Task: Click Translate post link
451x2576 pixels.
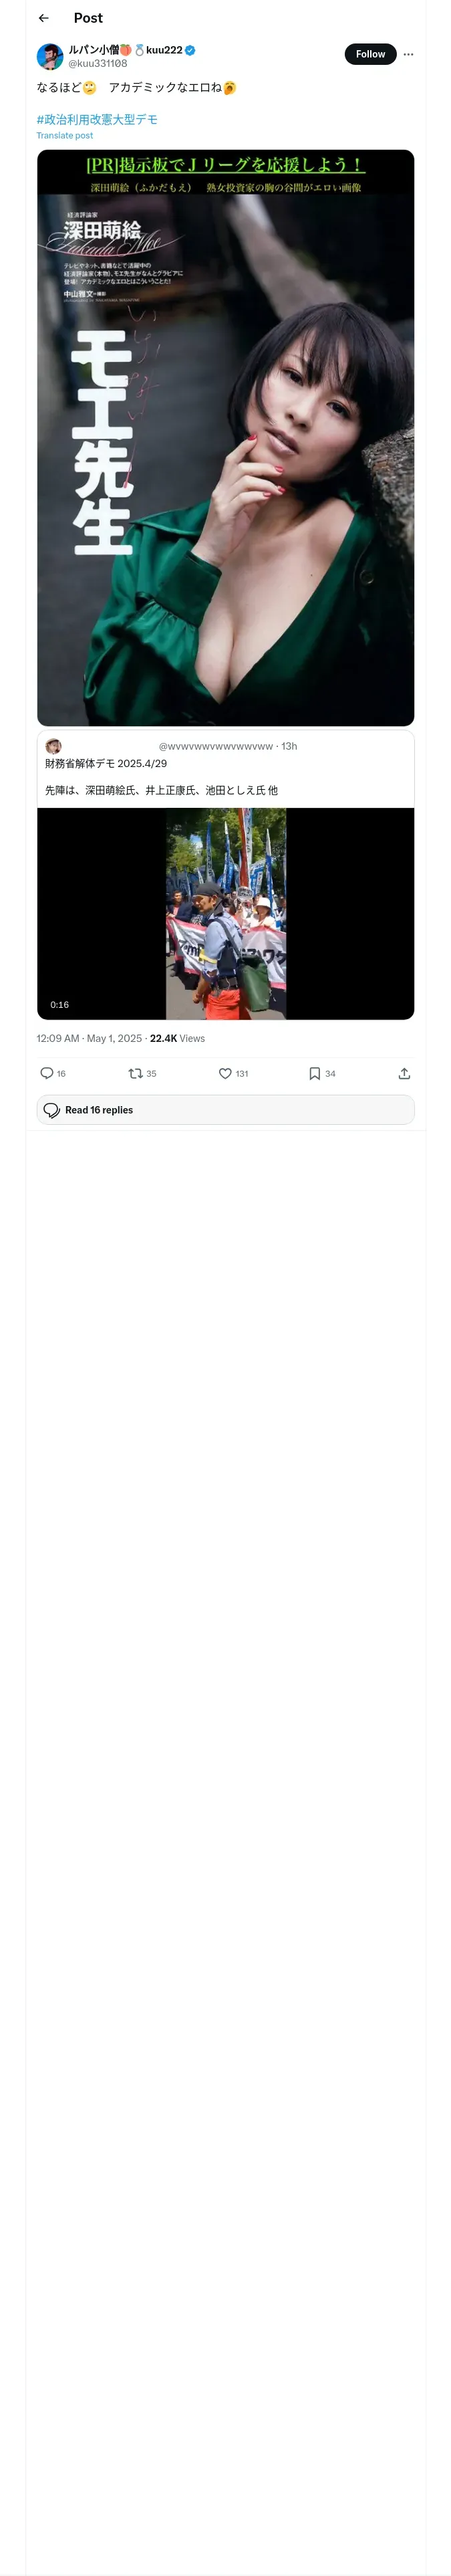Action: (65, 135)
